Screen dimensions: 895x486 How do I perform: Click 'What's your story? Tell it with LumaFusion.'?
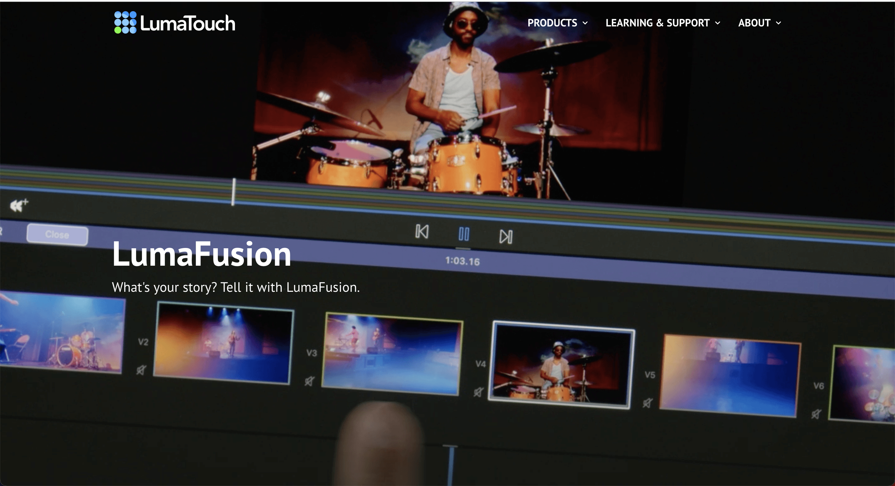236,288
